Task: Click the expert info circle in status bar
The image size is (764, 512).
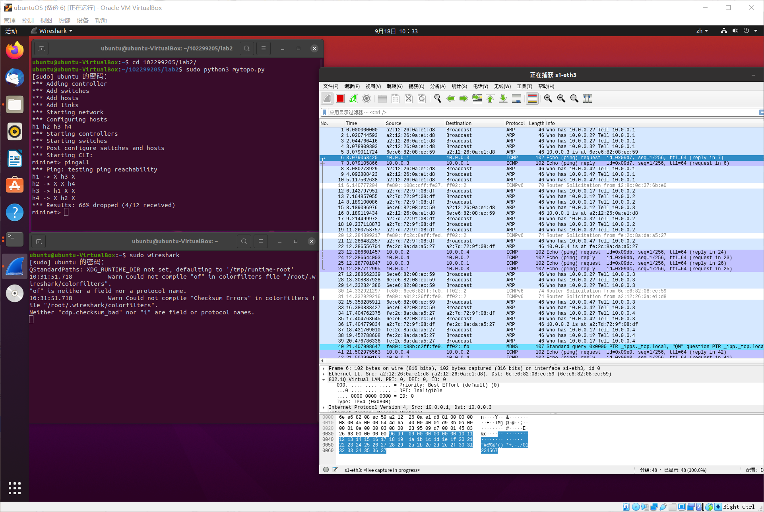Action: (326, 470)
